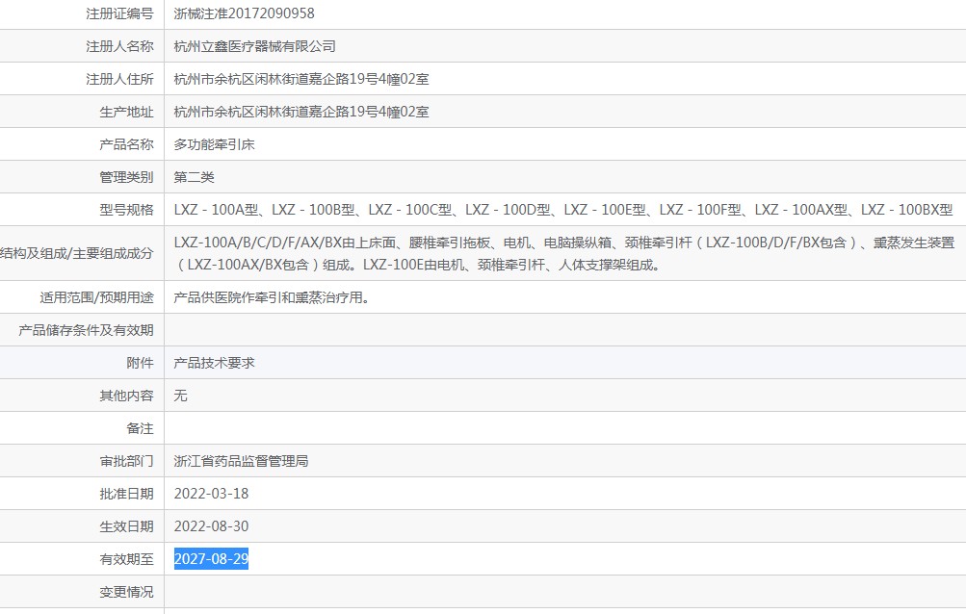Select the 备注 label
This screenshot has height=614, width=966.
(140, 428)
